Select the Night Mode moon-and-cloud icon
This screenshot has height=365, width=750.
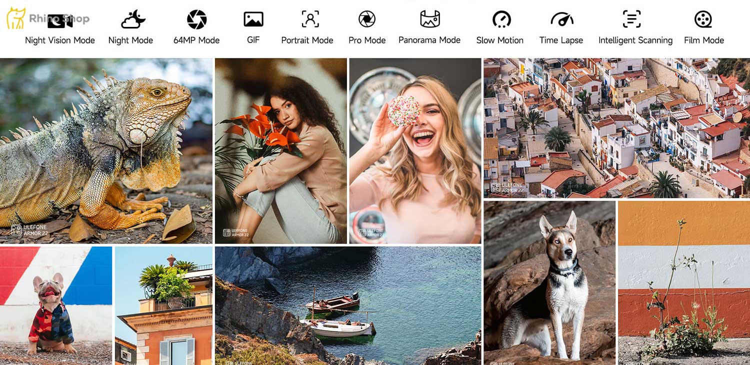[132, 19]
